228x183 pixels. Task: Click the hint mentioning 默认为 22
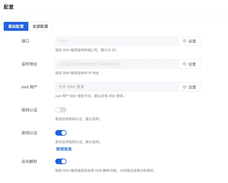[86, 50]
